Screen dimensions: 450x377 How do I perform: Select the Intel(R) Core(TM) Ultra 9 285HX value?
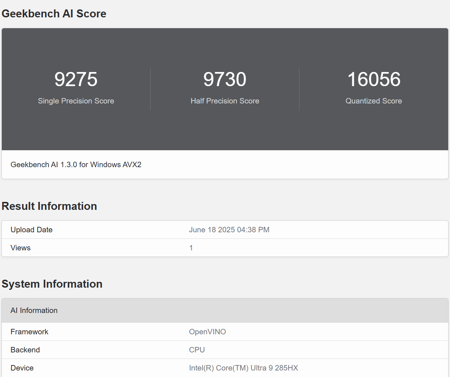tap(243, 368)
